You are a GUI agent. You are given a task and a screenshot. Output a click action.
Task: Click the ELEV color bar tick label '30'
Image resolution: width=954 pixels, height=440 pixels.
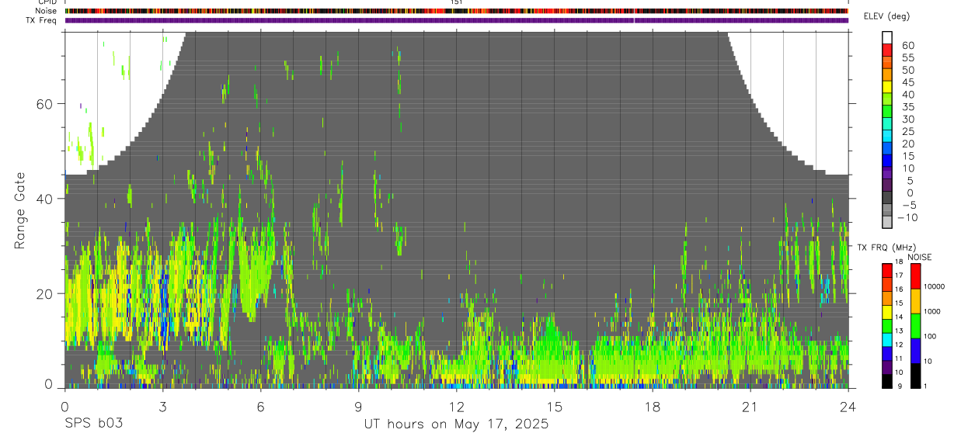pos(907,120)
